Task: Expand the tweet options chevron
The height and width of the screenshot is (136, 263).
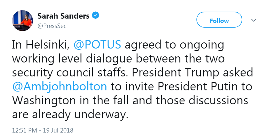Action: tap(253, 20)
